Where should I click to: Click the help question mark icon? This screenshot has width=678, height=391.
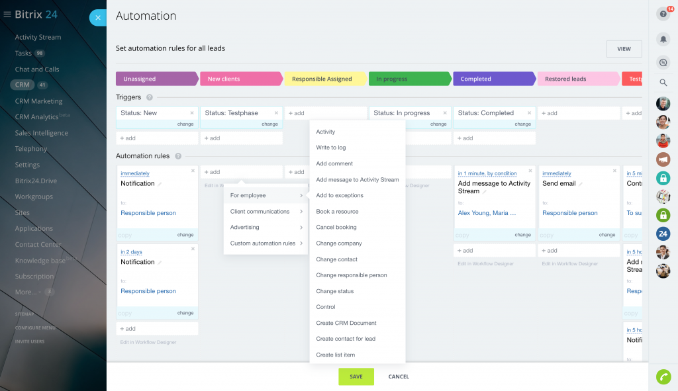(x=663, y=14)
